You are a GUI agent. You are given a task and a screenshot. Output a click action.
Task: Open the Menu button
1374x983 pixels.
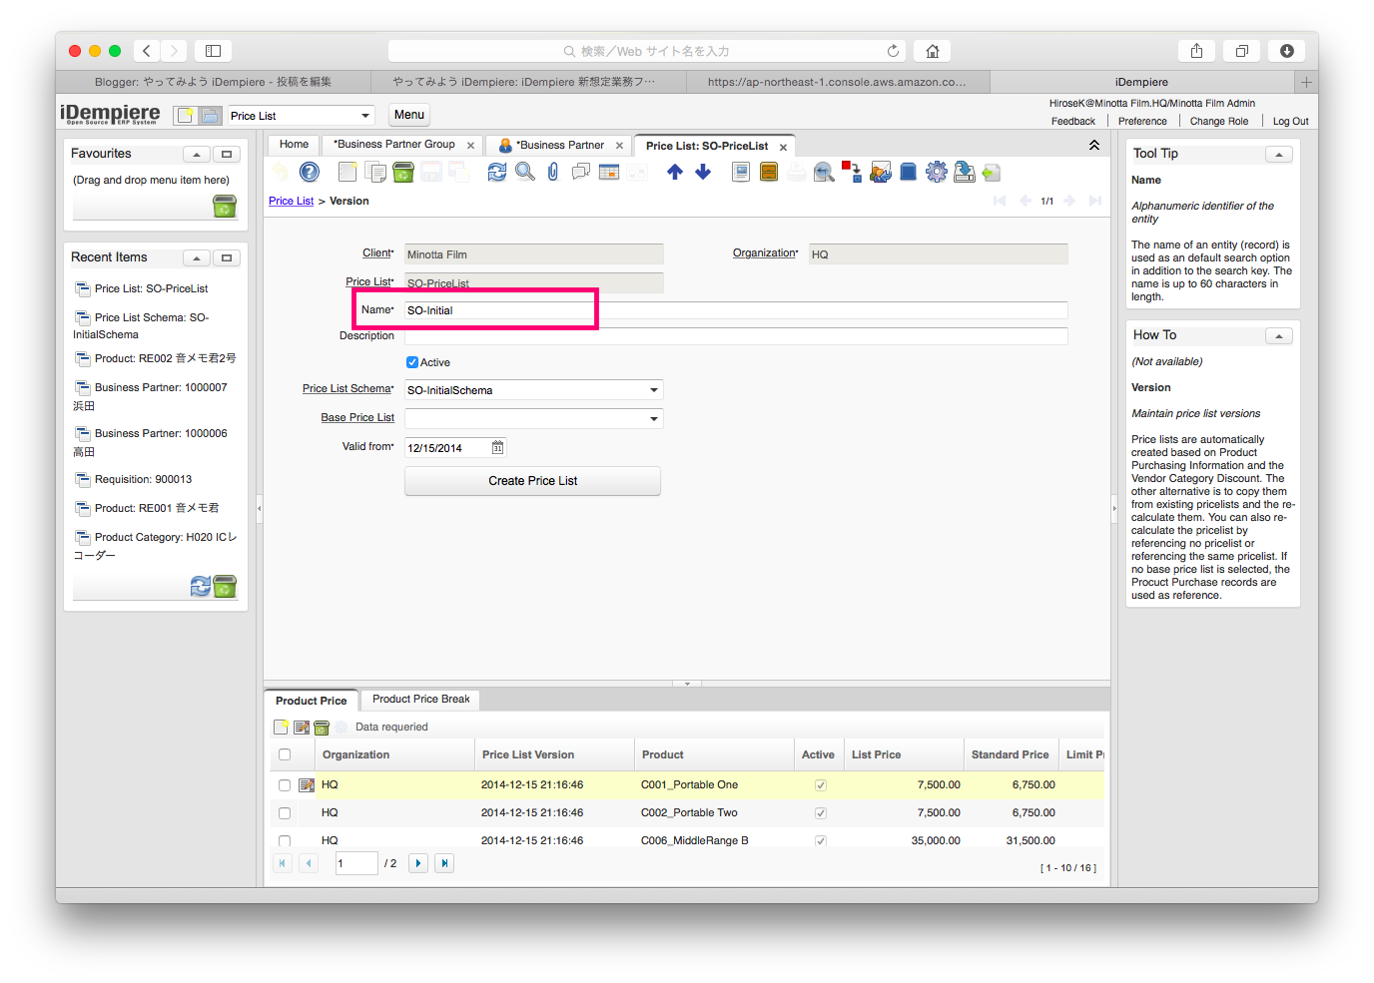tap(409, 115)
